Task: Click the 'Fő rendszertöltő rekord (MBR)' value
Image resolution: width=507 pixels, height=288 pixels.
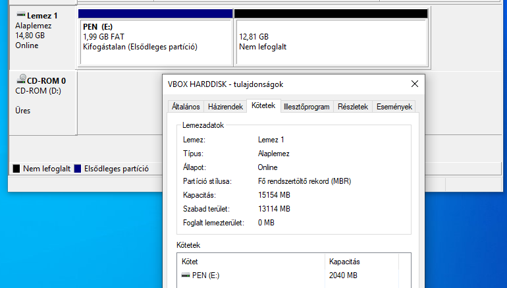Action: tap(305, 181)
